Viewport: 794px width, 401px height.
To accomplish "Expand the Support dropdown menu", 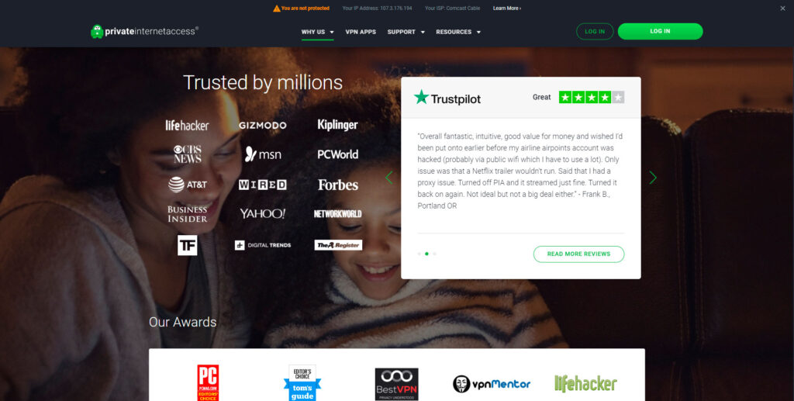I will (406, 32).
